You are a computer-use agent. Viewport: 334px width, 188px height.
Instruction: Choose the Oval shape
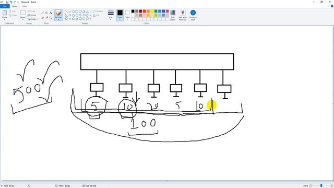click(x=73, y=11)
